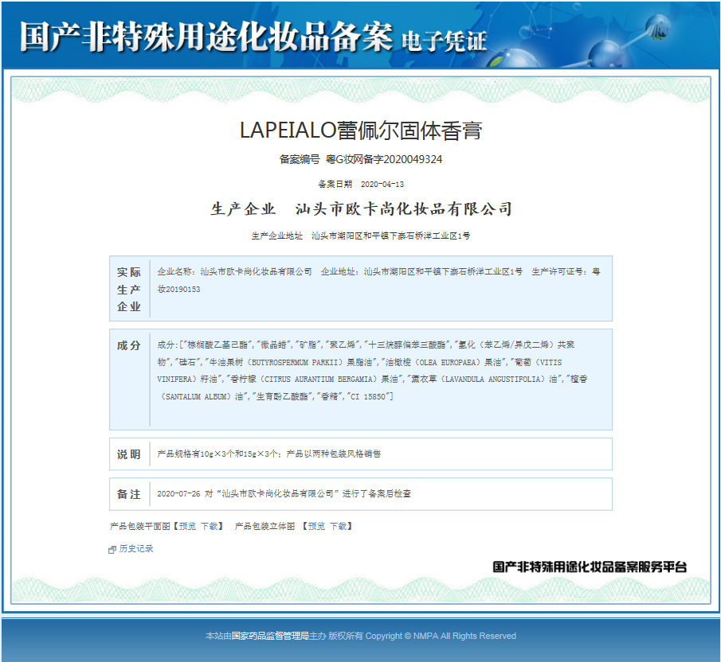Click 国家药品监督管理局 in the footer
Screen dimensions: 721x662
[270, 636]
